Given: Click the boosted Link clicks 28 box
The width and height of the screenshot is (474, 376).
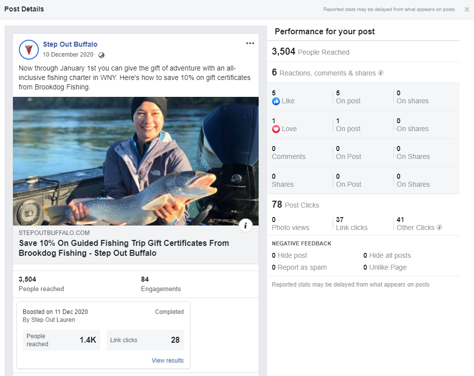Looking at the screenshot, I should [145, 340].
